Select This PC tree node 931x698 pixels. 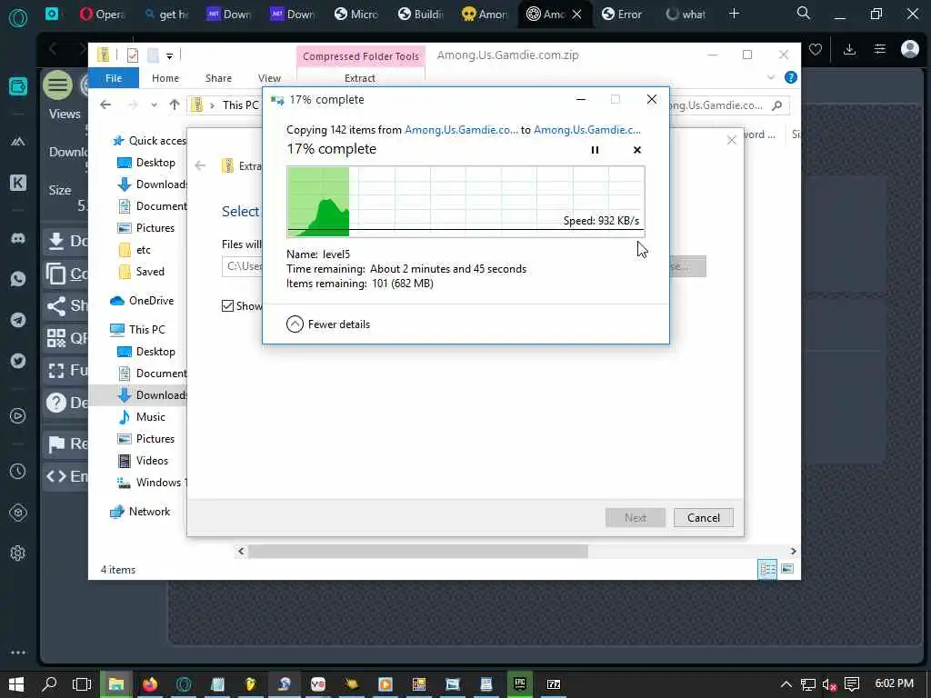tap(138, 329)
